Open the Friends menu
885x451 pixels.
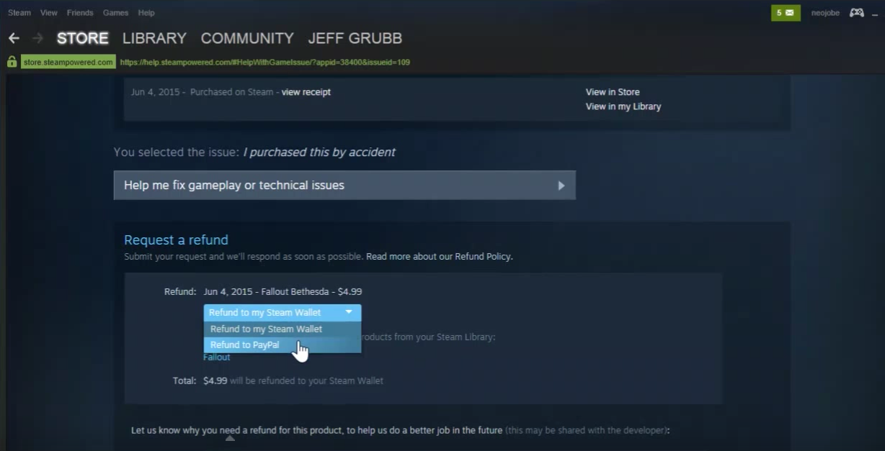(80, 13)
